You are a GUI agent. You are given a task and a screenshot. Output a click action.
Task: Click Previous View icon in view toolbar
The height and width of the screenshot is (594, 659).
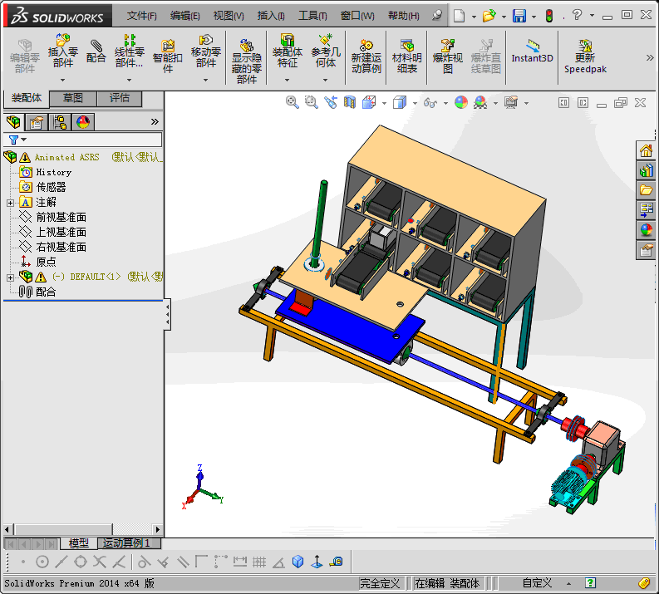331,102
